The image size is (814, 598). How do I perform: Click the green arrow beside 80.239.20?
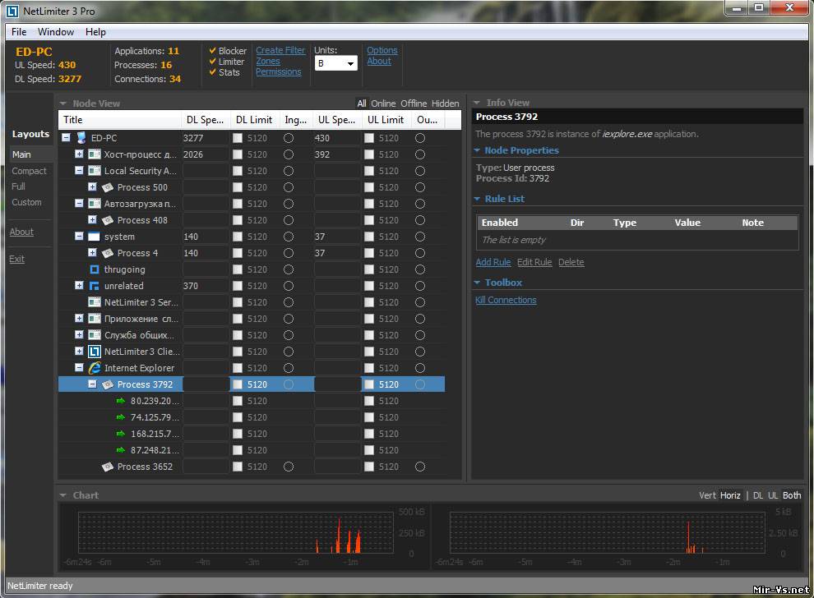[x=120, y=401]
